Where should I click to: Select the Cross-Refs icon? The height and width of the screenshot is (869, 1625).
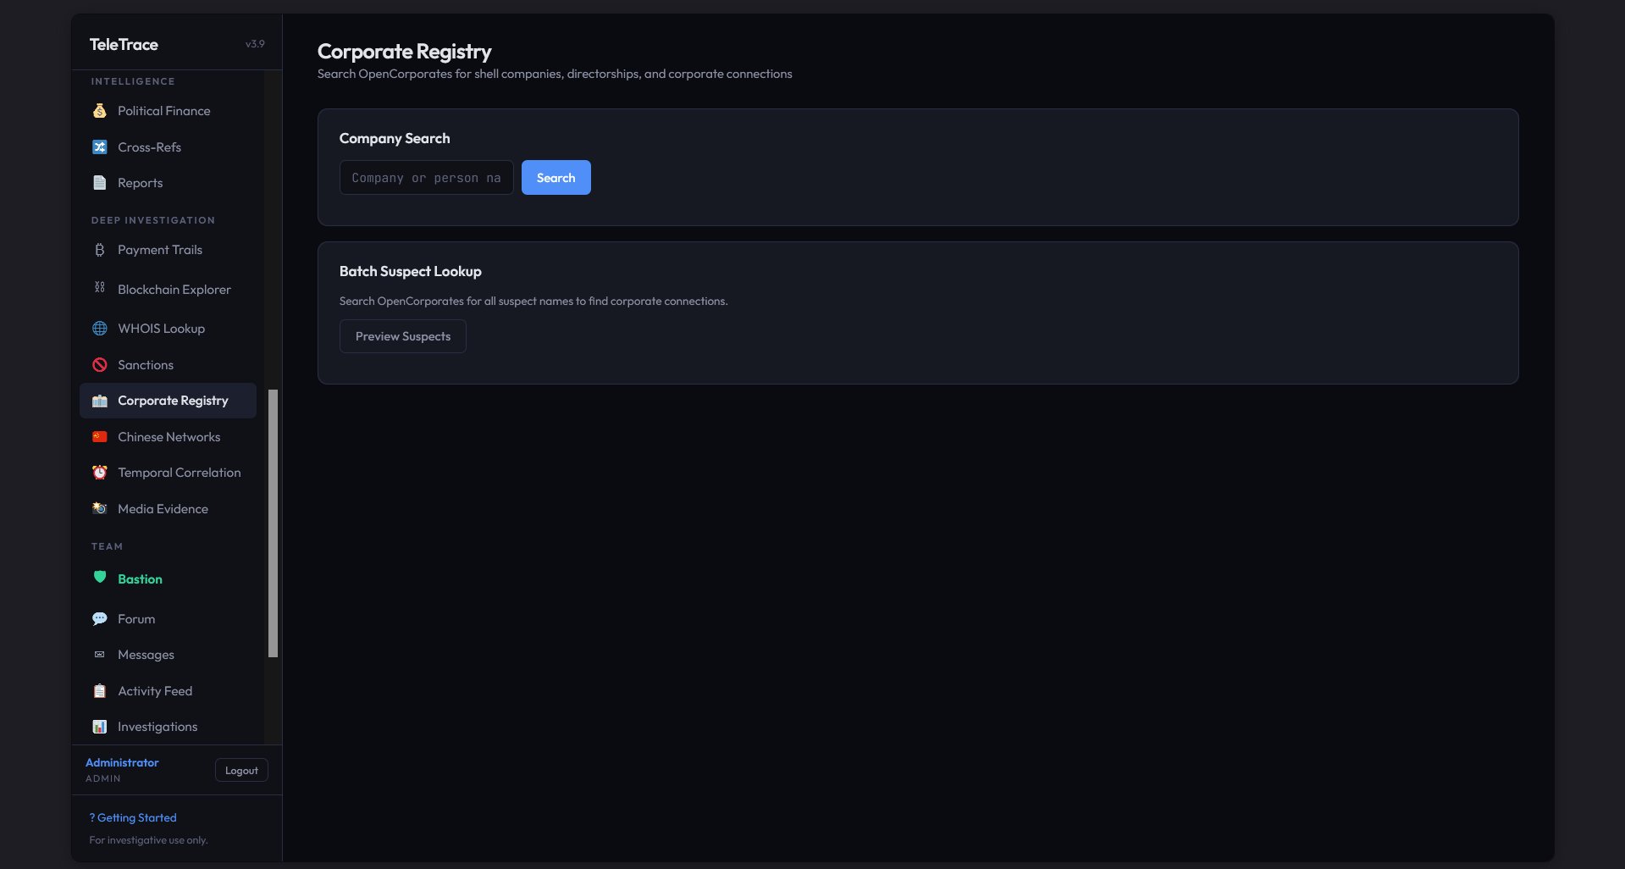pos(99,147)
